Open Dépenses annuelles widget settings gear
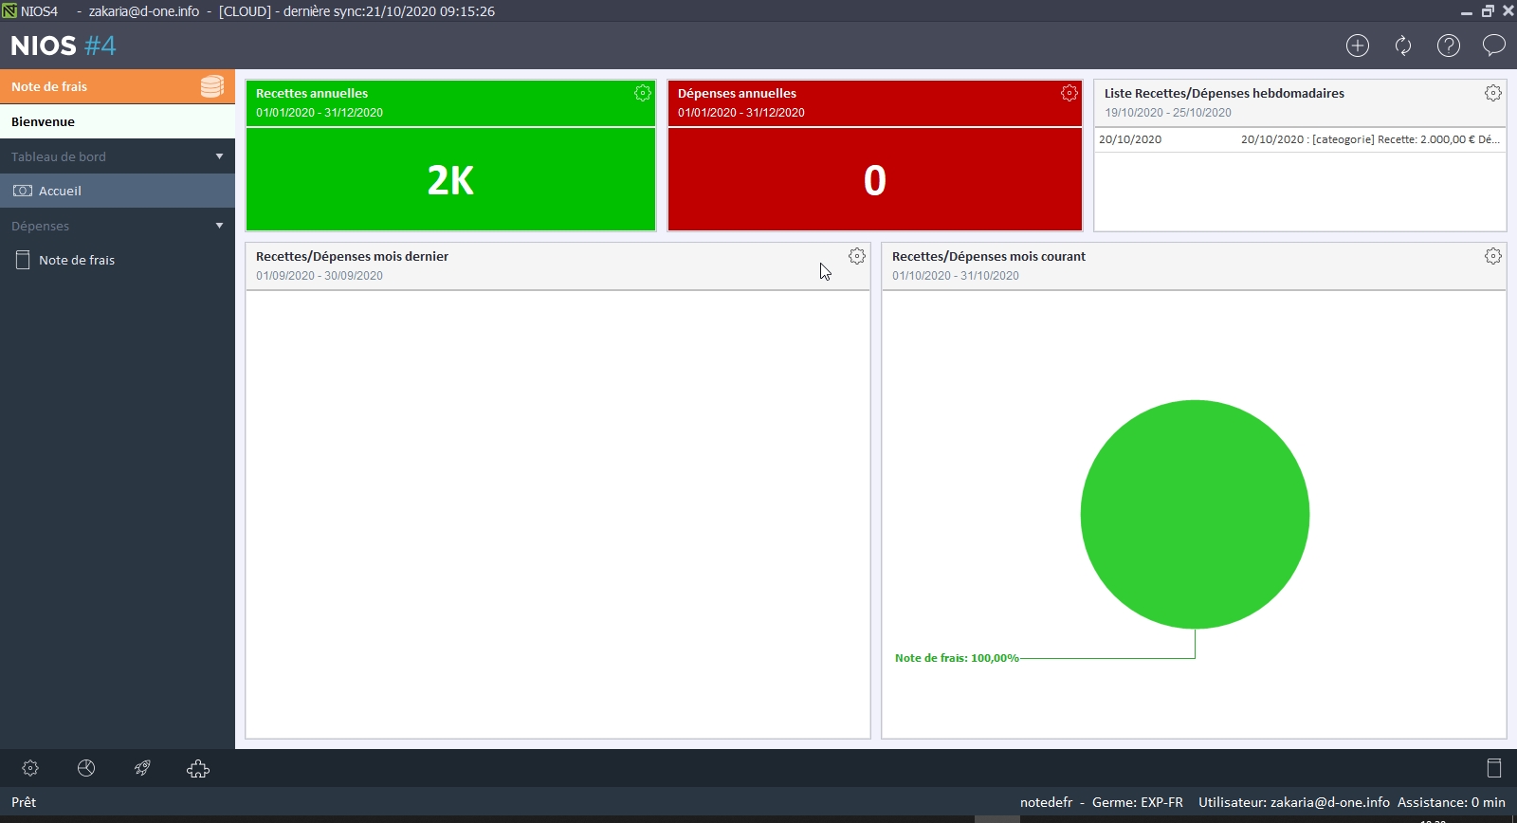This screenshot has width=1517, height=823. point(1069,93)
